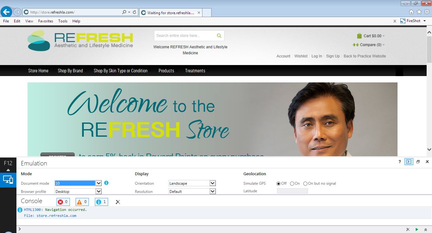Click the up arrow under F12
Screen dimensions: 432x233
click(8, 170)
